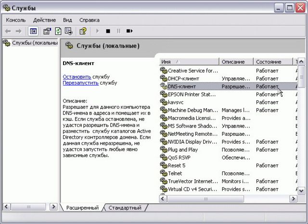Image resolution: width=308 pixels, height=224 pixels.
Task: Open the Действие menu
Action: tap(44, 20)
